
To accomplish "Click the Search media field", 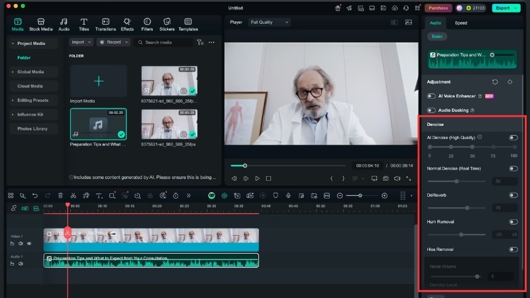I will coord(164,42).
